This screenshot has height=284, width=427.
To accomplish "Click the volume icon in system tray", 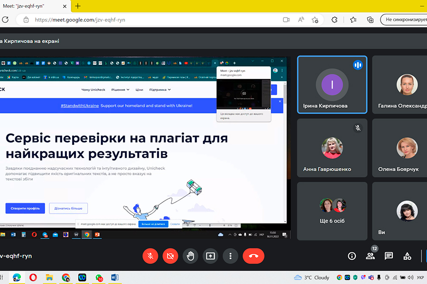I will tap(410, 277).
